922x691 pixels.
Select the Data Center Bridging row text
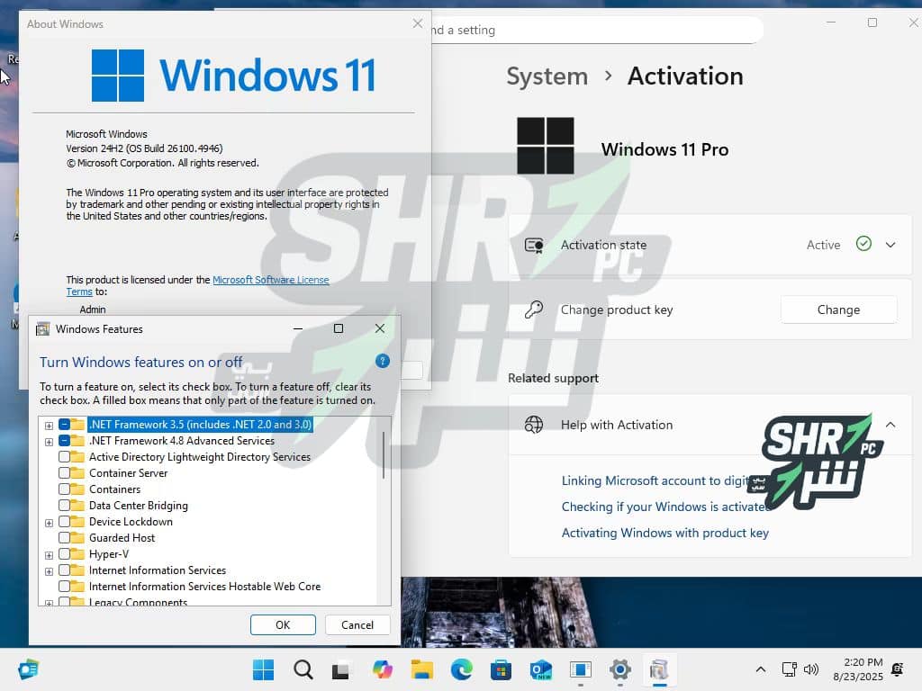tap(138, 506)
